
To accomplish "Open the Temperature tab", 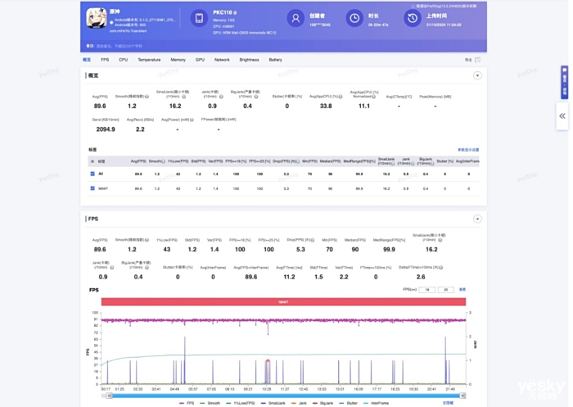I will pyautogui.click(x=149, y=60).
